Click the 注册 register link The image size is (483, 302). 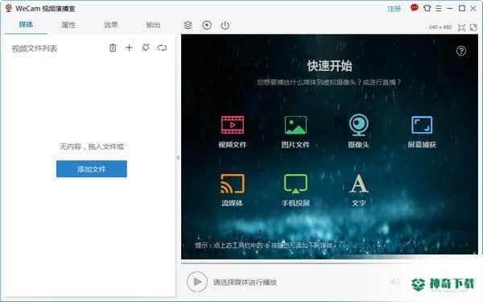tap(394, 9)
